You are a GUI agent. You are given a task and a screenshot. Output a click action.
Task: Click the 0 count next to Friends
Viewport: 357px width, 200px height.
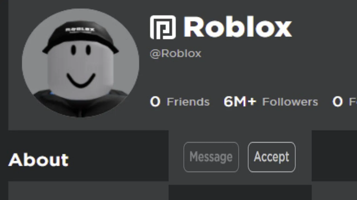[x=155, y=102]
